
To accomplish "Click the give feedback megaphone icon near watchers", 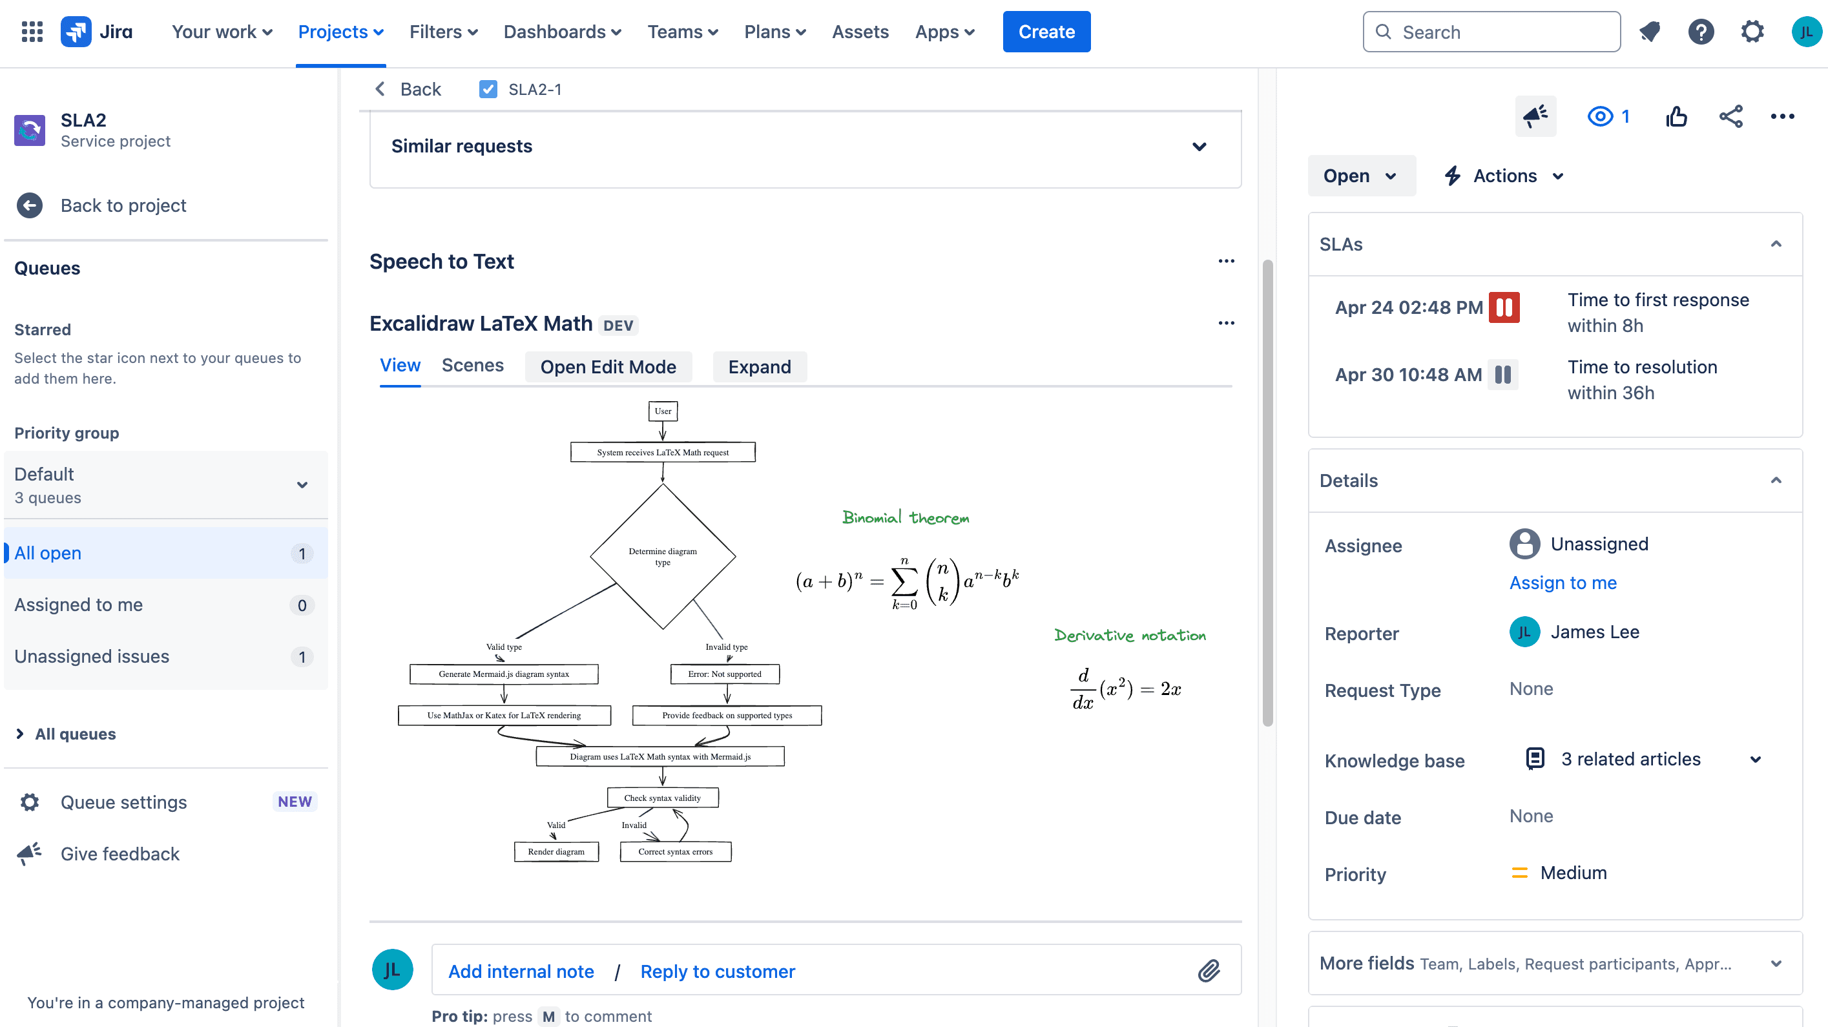I will point(1535,116).
